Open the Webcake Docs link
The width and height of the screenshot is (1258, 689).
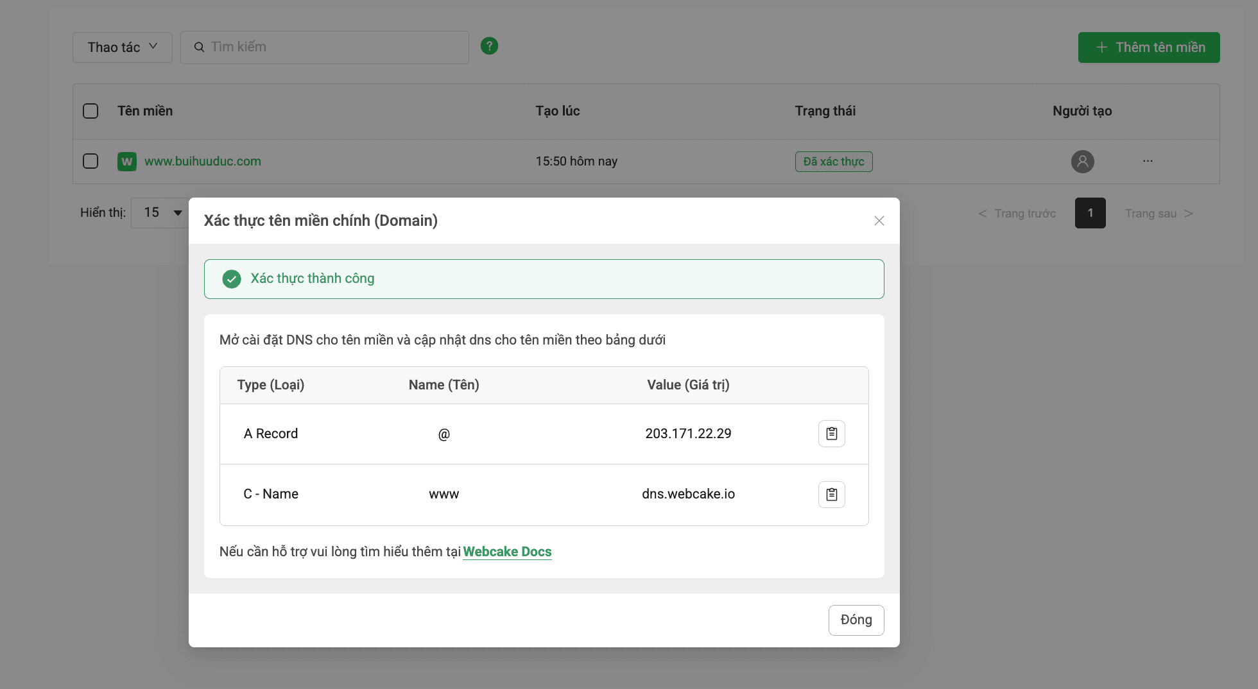coord(507,552)
